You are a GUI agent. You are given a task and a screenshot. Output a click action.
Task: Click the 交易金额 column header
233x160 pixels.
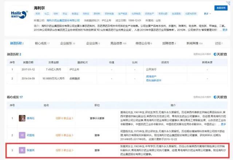[54, 62]
